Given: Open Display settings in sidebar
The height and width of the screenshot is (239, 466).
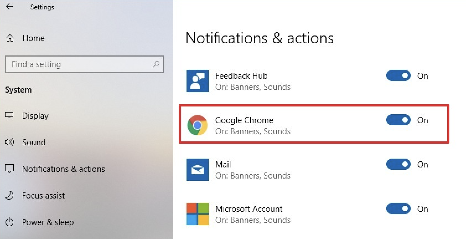Looking at the screenshot, I should tap(35, 116).
